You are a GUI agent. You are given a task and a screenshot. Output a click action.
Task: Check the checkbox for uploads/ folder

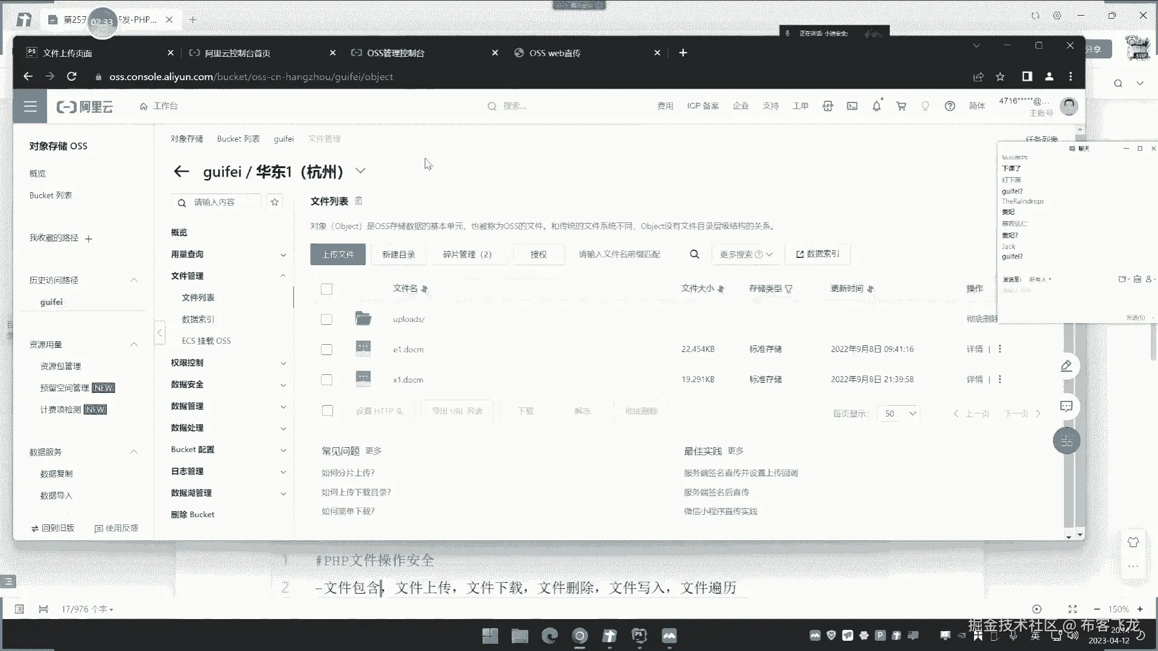click(x=327, y=319)
